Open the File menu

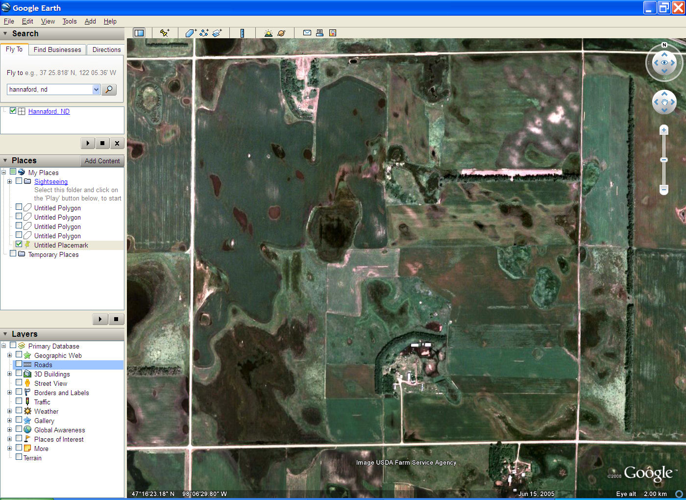pyautogui.click(x=9, y=21)
